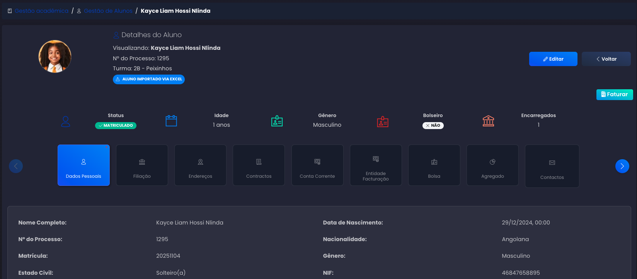The height and width of the screenshot is (279, 637).
Task: Click the MATRICULADO status badge
Action: pyautogui.click(x=116, y=126)
